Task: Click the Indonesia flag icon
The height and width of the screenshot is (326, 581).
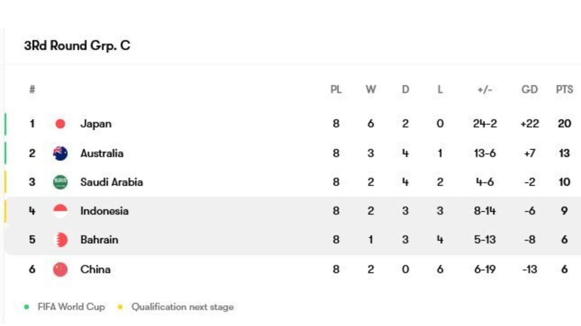Action: 60,211
